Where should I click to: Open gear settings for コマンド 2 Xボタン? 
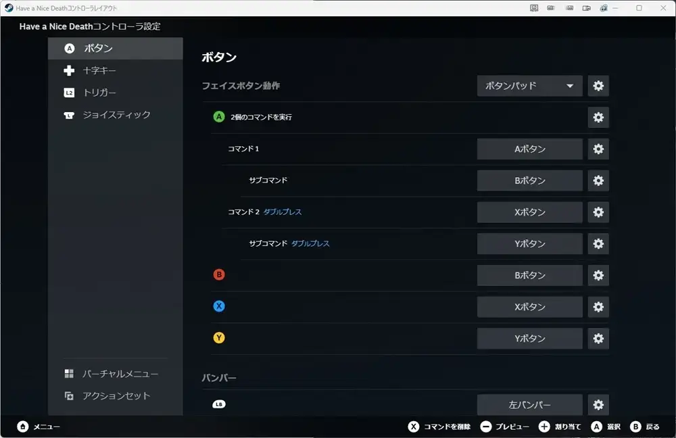point(598,212)
